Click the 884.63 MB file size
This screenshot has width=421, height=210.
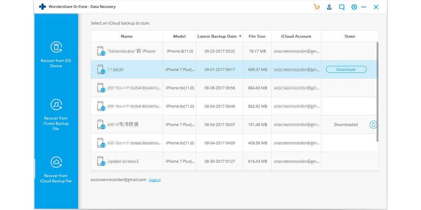click(x=257, y=88)
